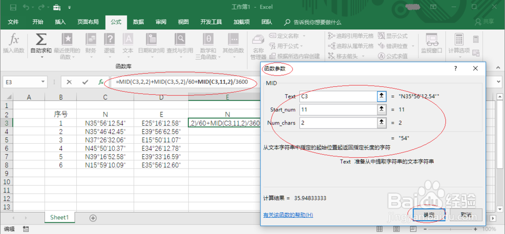Screen dimensions: 505x234
Task: Switch to the Data (数据) tab
Action: (x=138, y=22)
